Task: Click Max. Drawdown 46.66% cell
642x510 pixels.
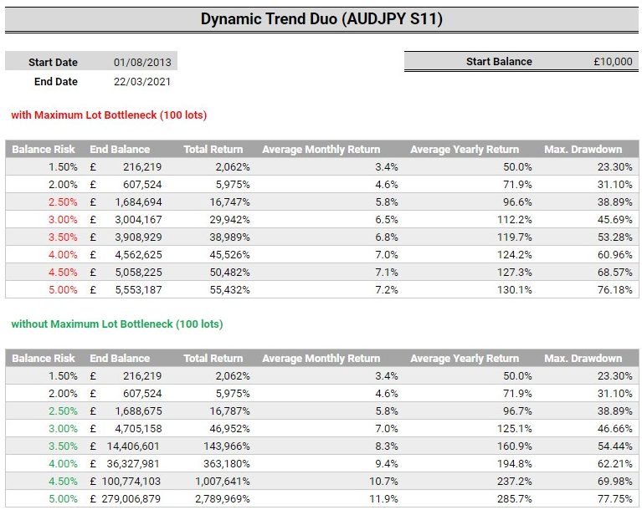Action: 615,429
